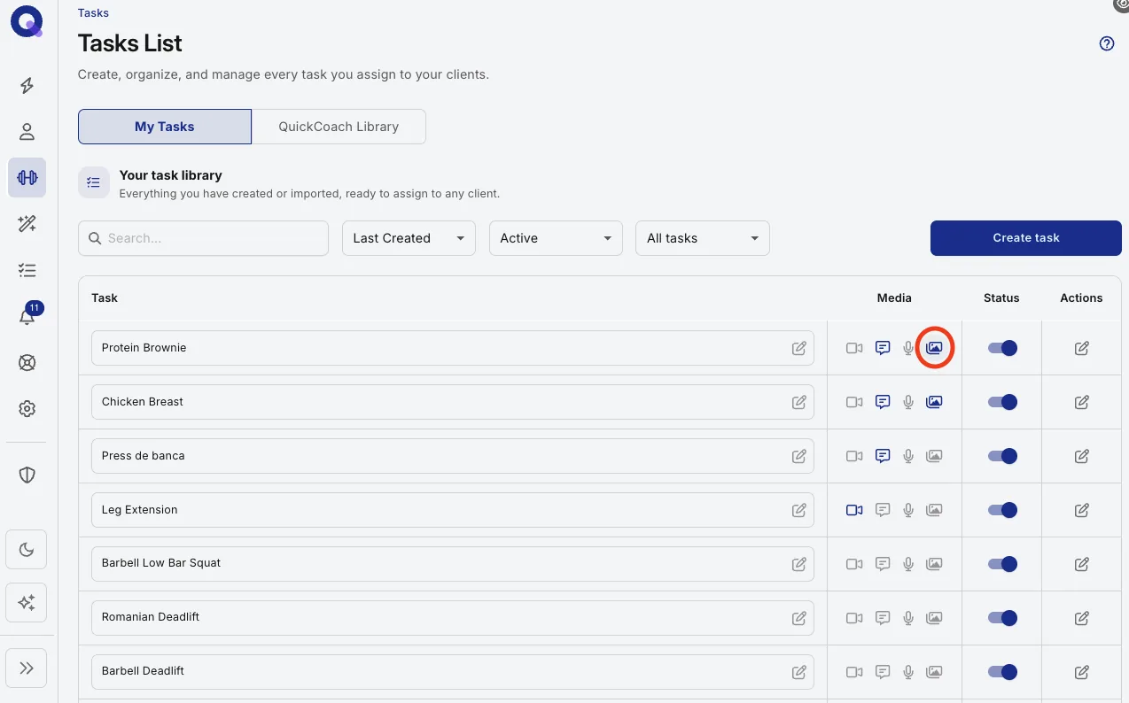The height and width of the screenshot is (703, 1129).
Task: Open the shield sidebar icon
Action: coord(27,475)
